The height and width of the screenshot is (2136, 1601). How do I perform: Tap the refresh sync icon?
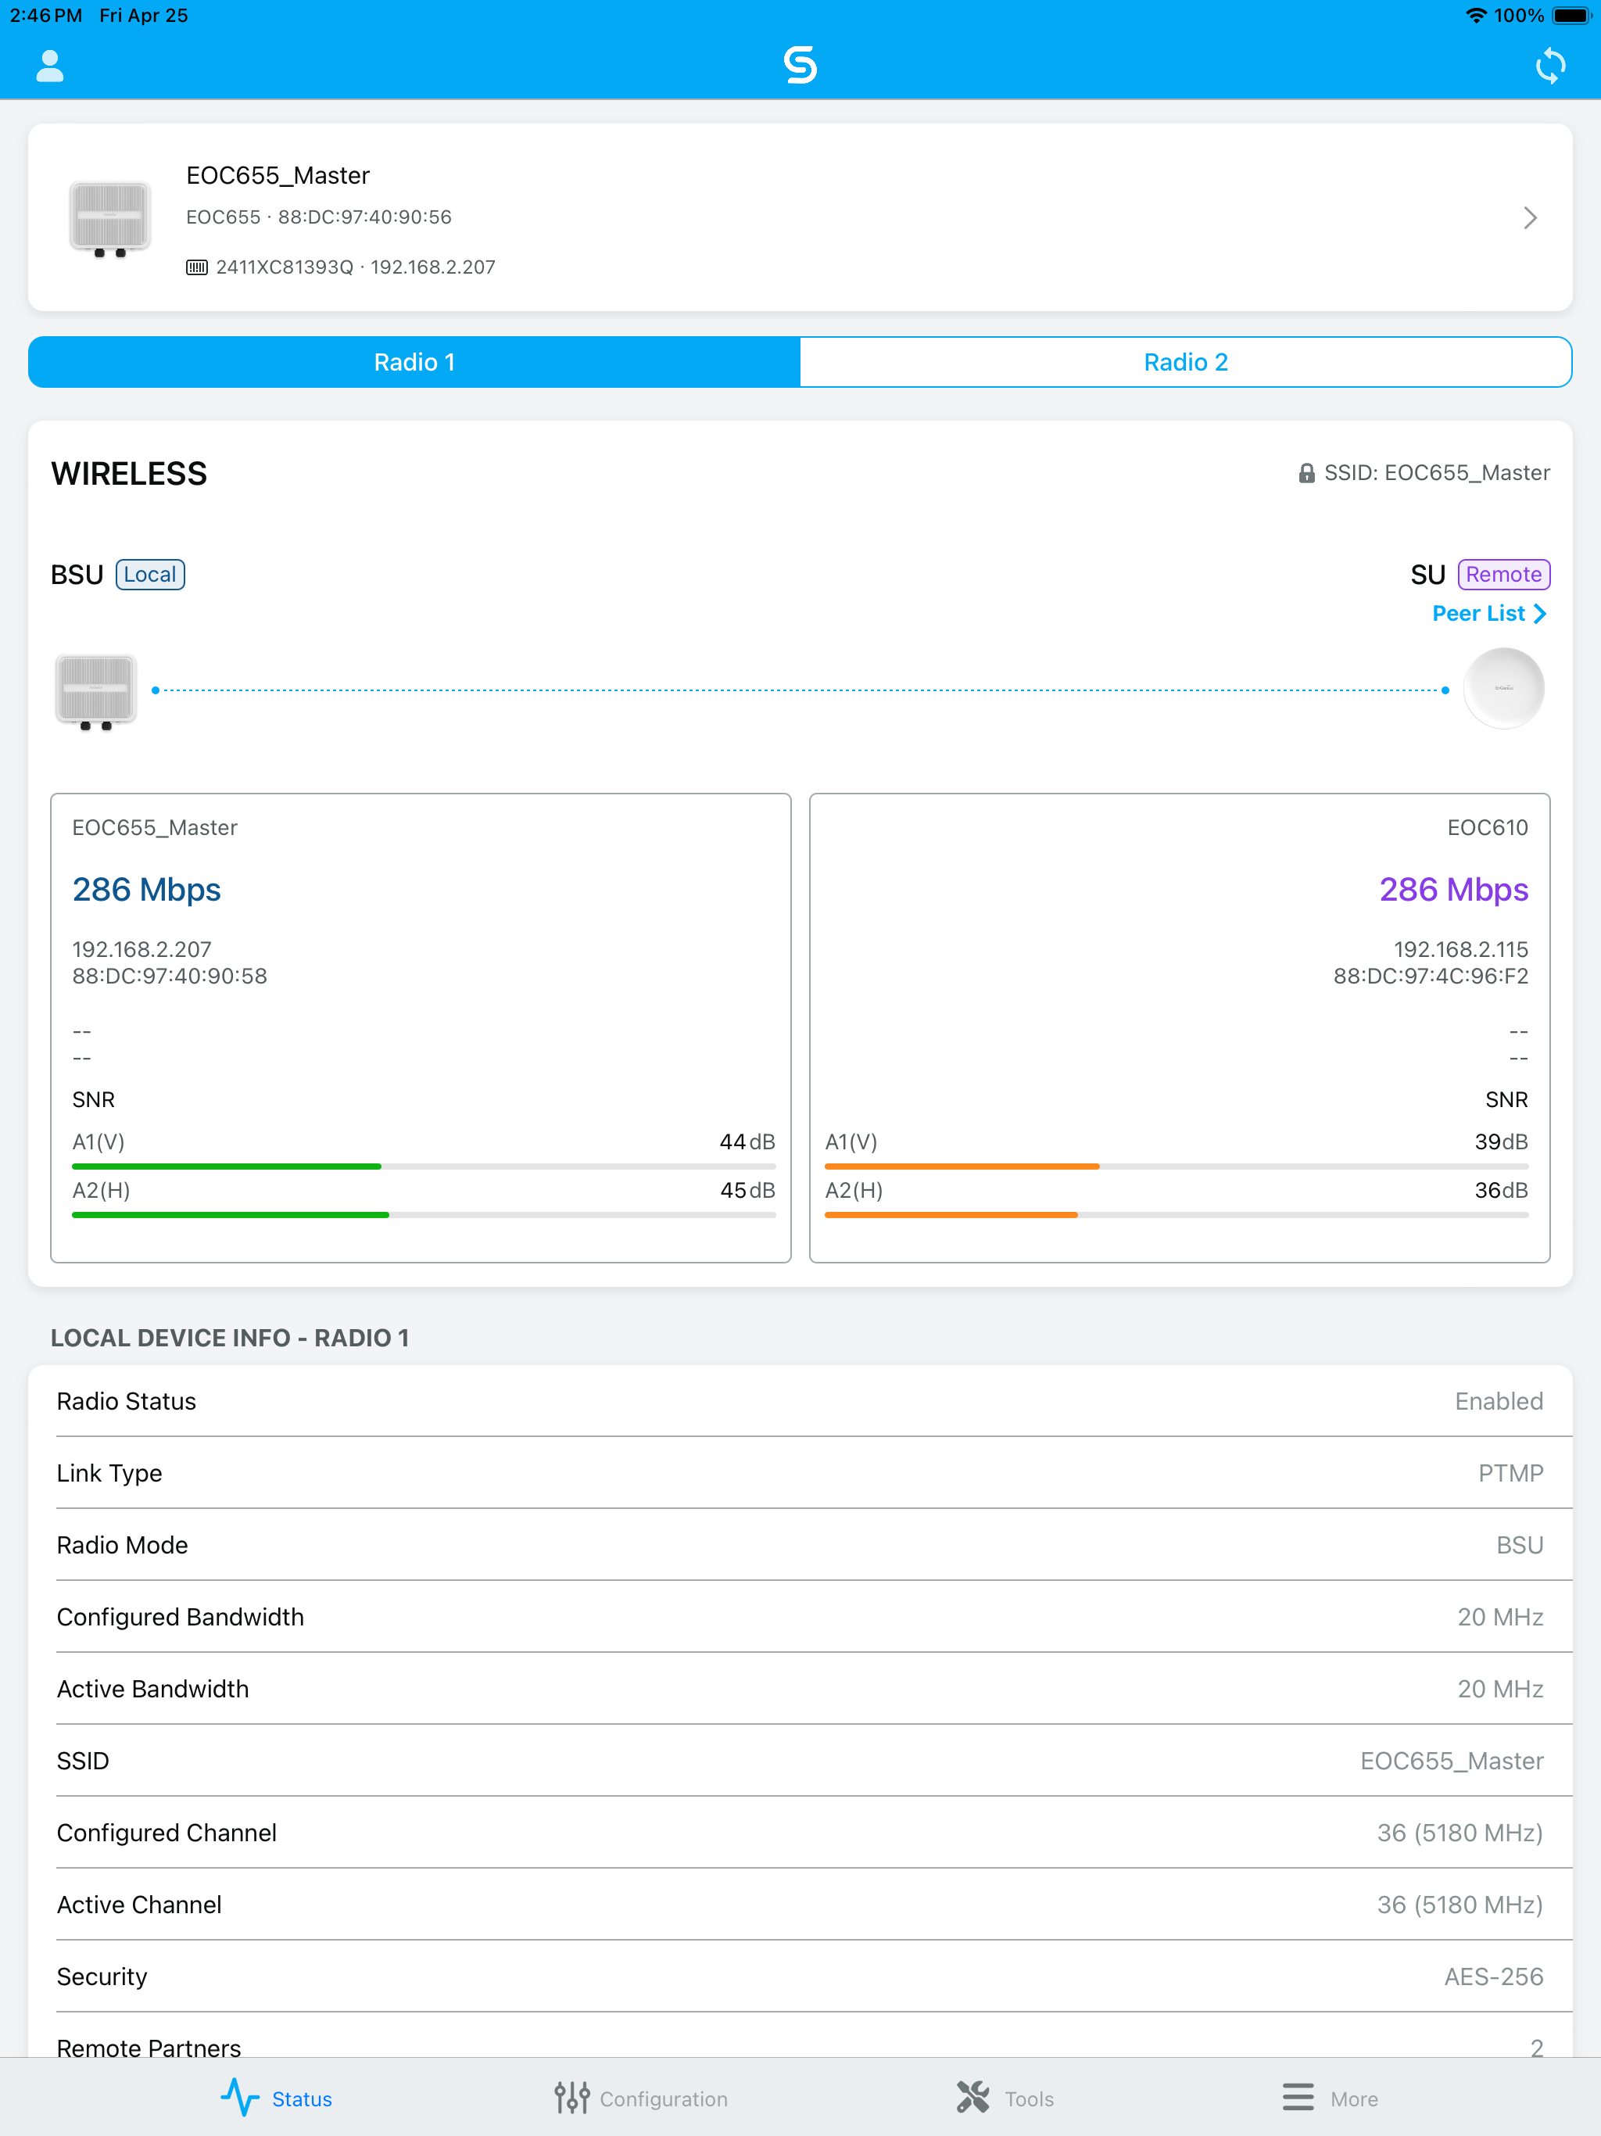click(1550, 66)
